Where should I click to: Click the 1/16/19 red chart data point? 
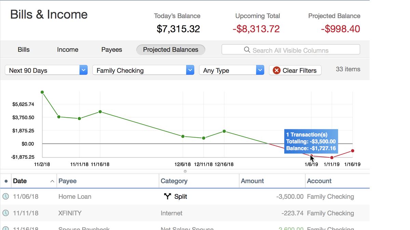[x=353, y=151]
